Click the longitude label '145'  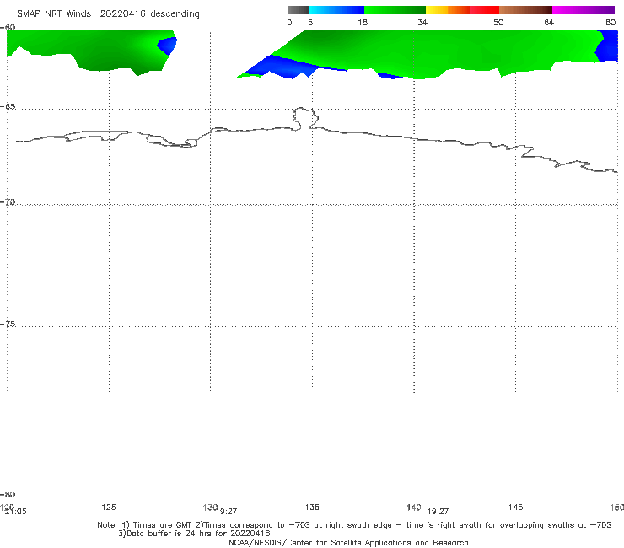pos(516,507)
